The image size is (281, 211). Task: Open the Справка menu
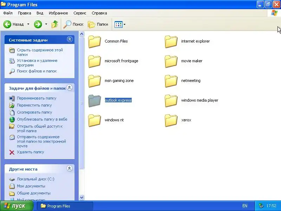[99, 13]
